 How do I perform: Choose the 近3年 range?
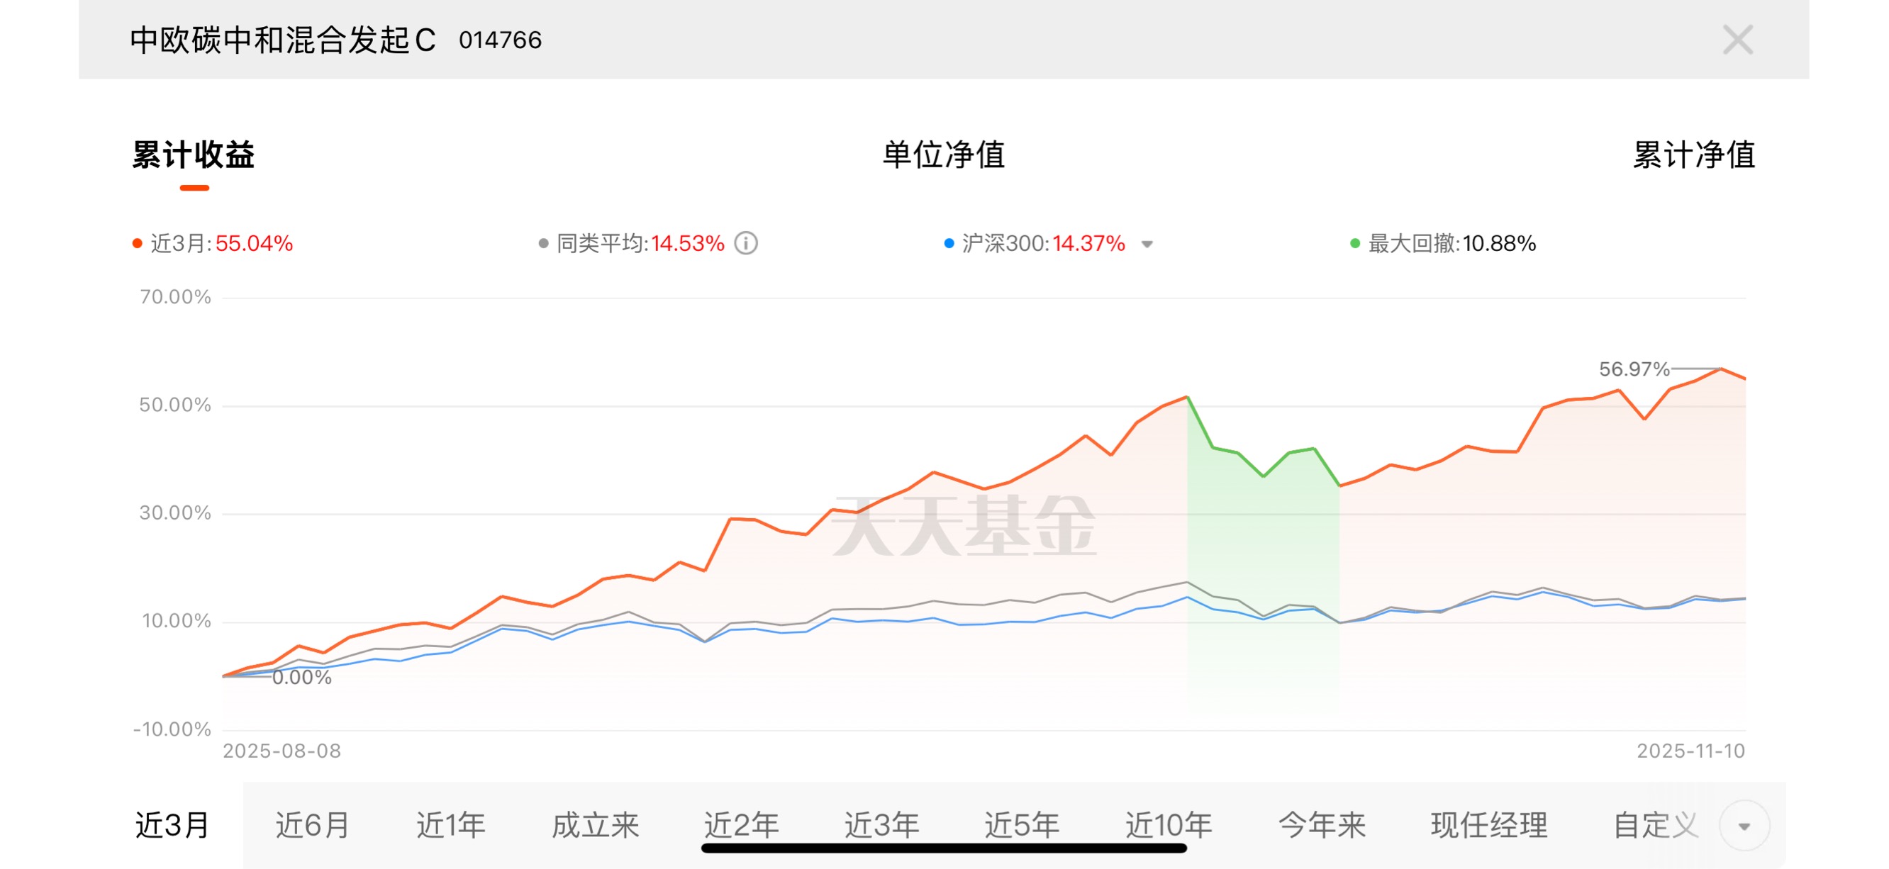pyautogui.click(x=881, y=826)
